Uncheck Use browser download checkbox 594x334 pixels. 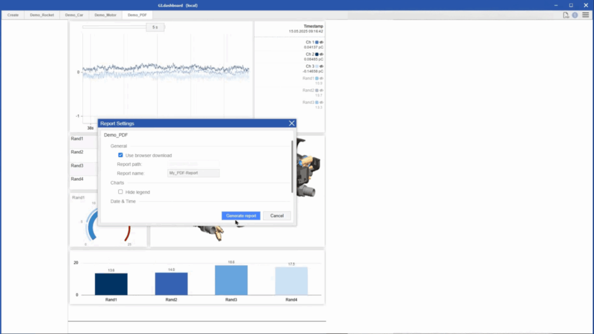121,155
